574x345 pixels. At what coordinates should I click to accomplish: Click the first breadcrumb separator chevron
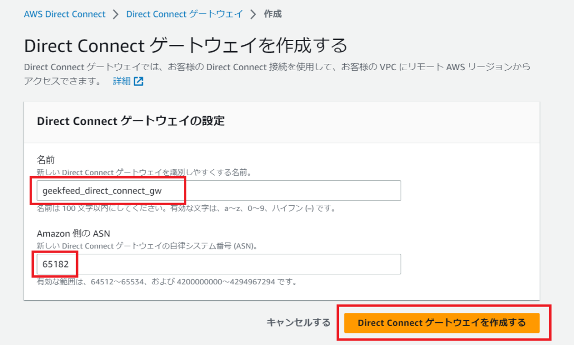point(115,14)
